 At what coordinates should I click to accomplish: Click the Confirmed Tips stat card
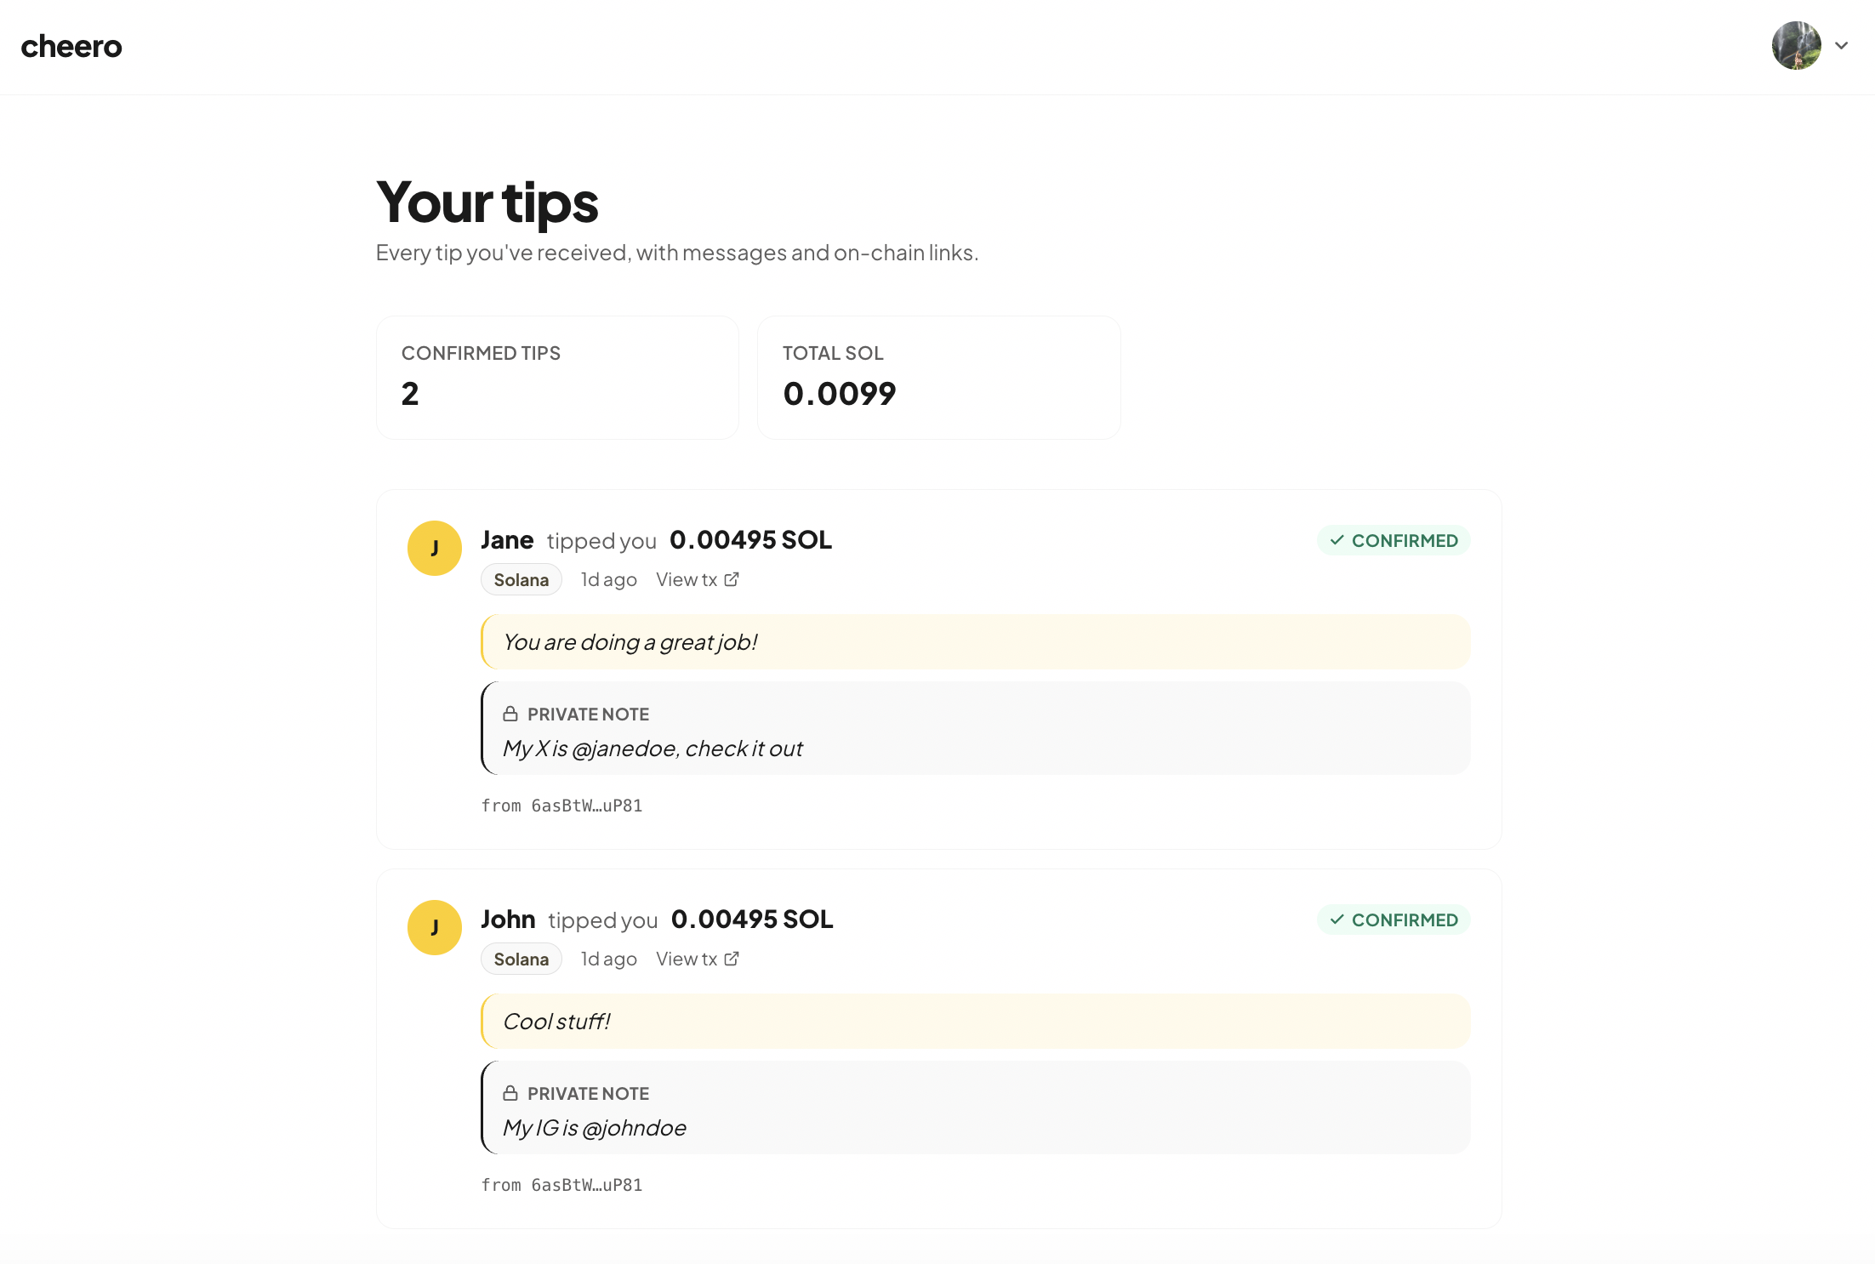tap(557, 378)
